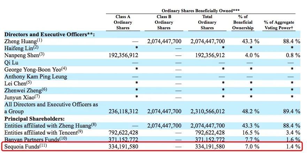The width and height of the screenshot is (307, 153).
Task: Select the 'Class A Ordinary Shares' column header
Action: pyautogui.click(x=123, y=22)
